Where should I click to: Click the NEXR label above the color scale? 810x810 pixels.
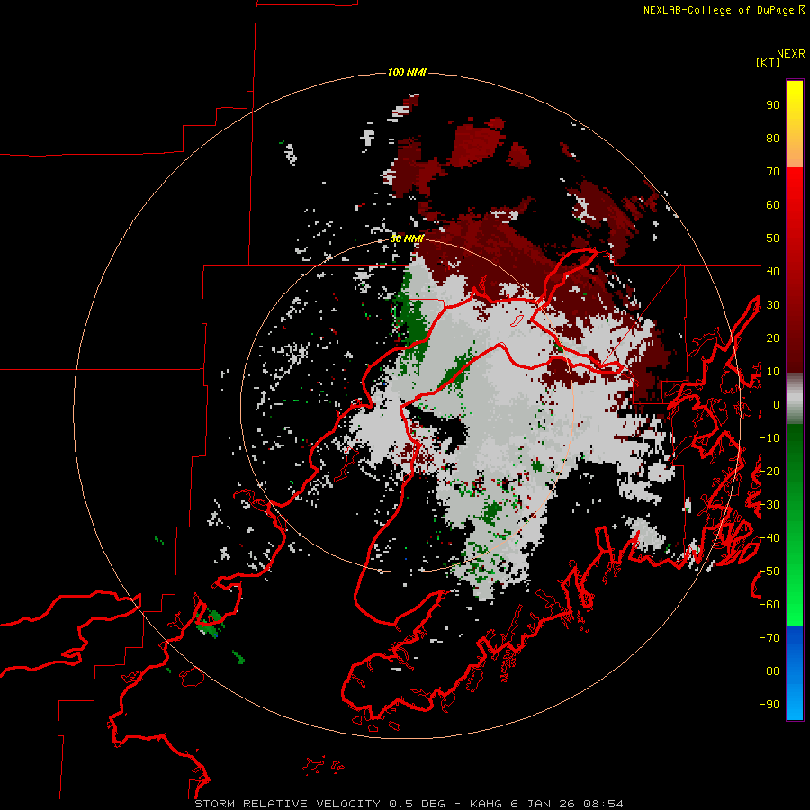(791, 54)
